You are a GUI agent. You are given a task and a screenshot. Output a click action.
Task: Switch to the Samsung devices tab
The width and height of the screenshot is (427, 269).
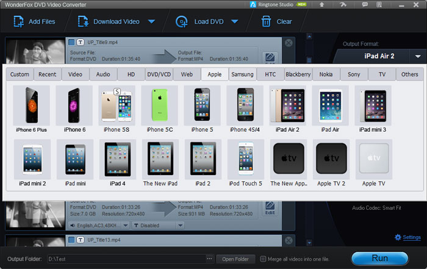[x=242, y=74]
